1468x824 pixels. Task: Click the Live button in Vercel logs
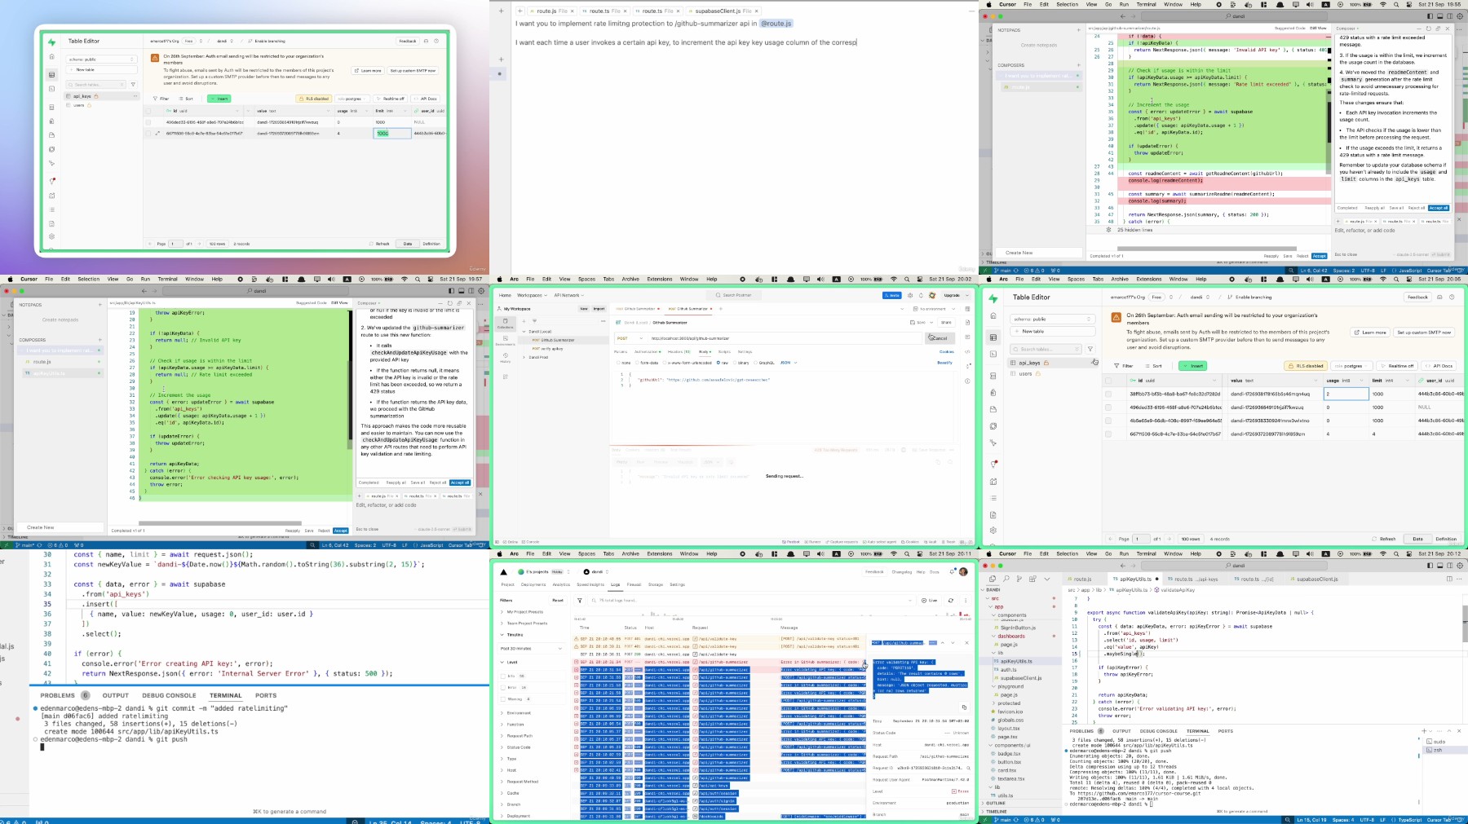pyautogui.click(x=930, y=601)
